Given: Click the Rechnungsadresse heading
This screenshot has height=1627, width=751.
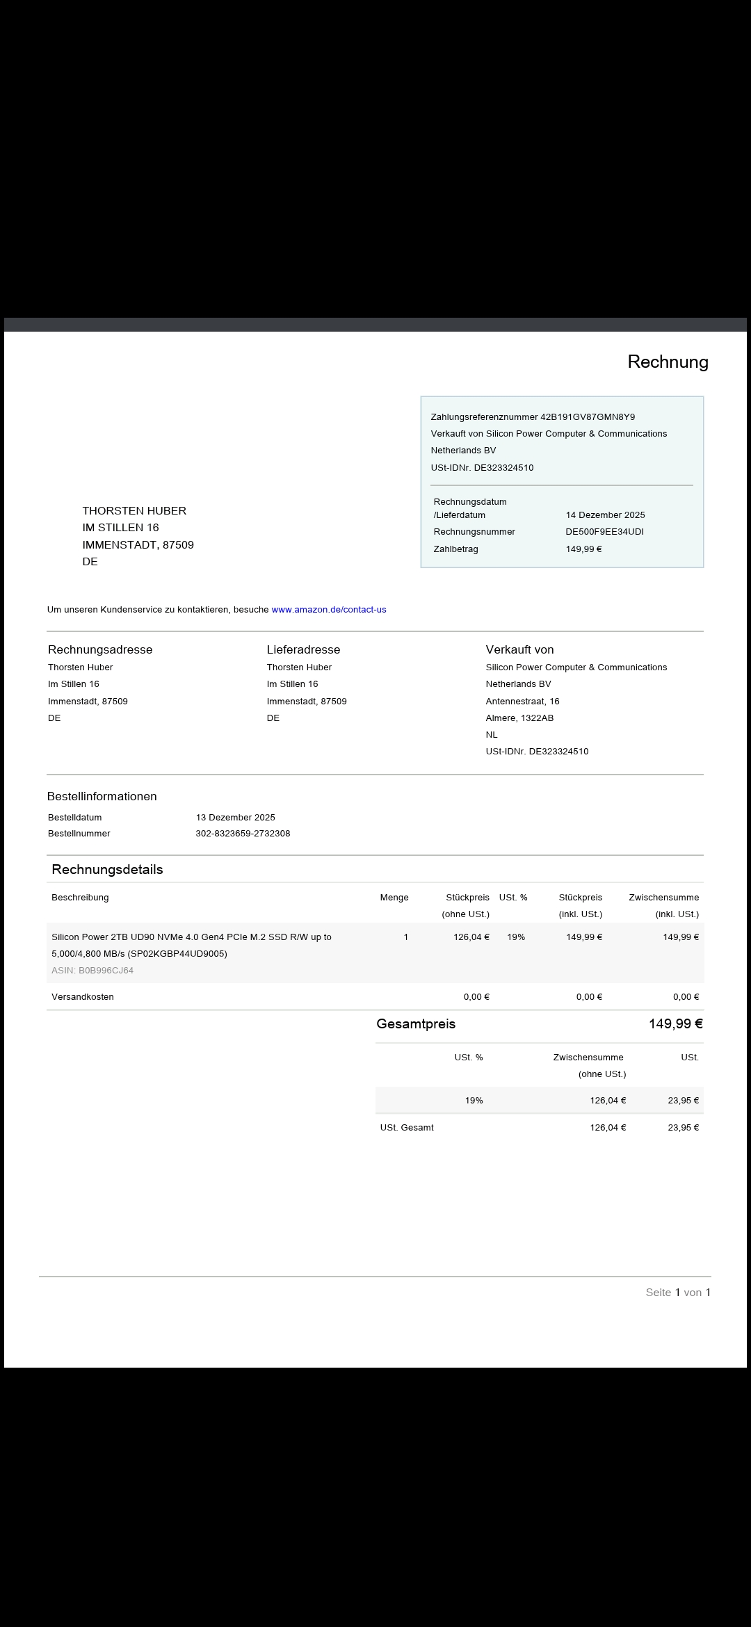Looking at the screenshot, I should (100, 649).
